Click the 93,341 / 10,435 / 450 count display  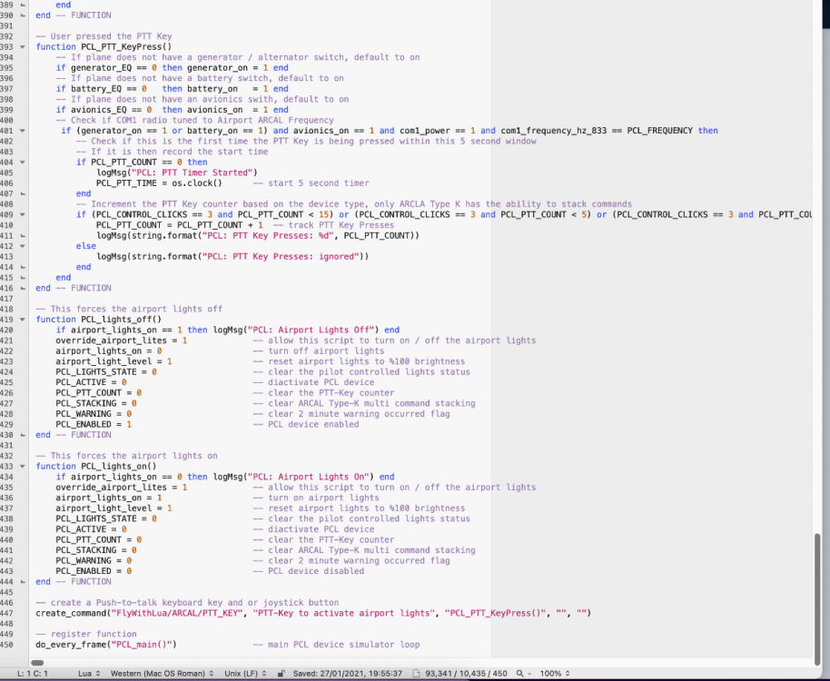tap(466, 673)
